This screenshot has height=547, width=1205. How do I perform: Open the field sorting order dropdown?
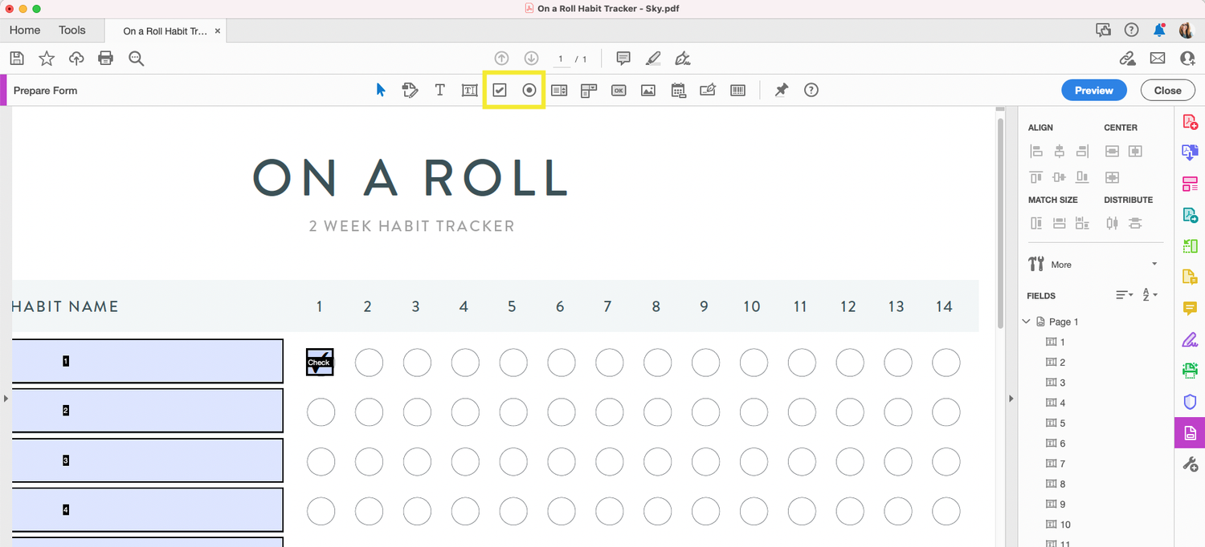pyautogui.click(x=1123, y=294)
